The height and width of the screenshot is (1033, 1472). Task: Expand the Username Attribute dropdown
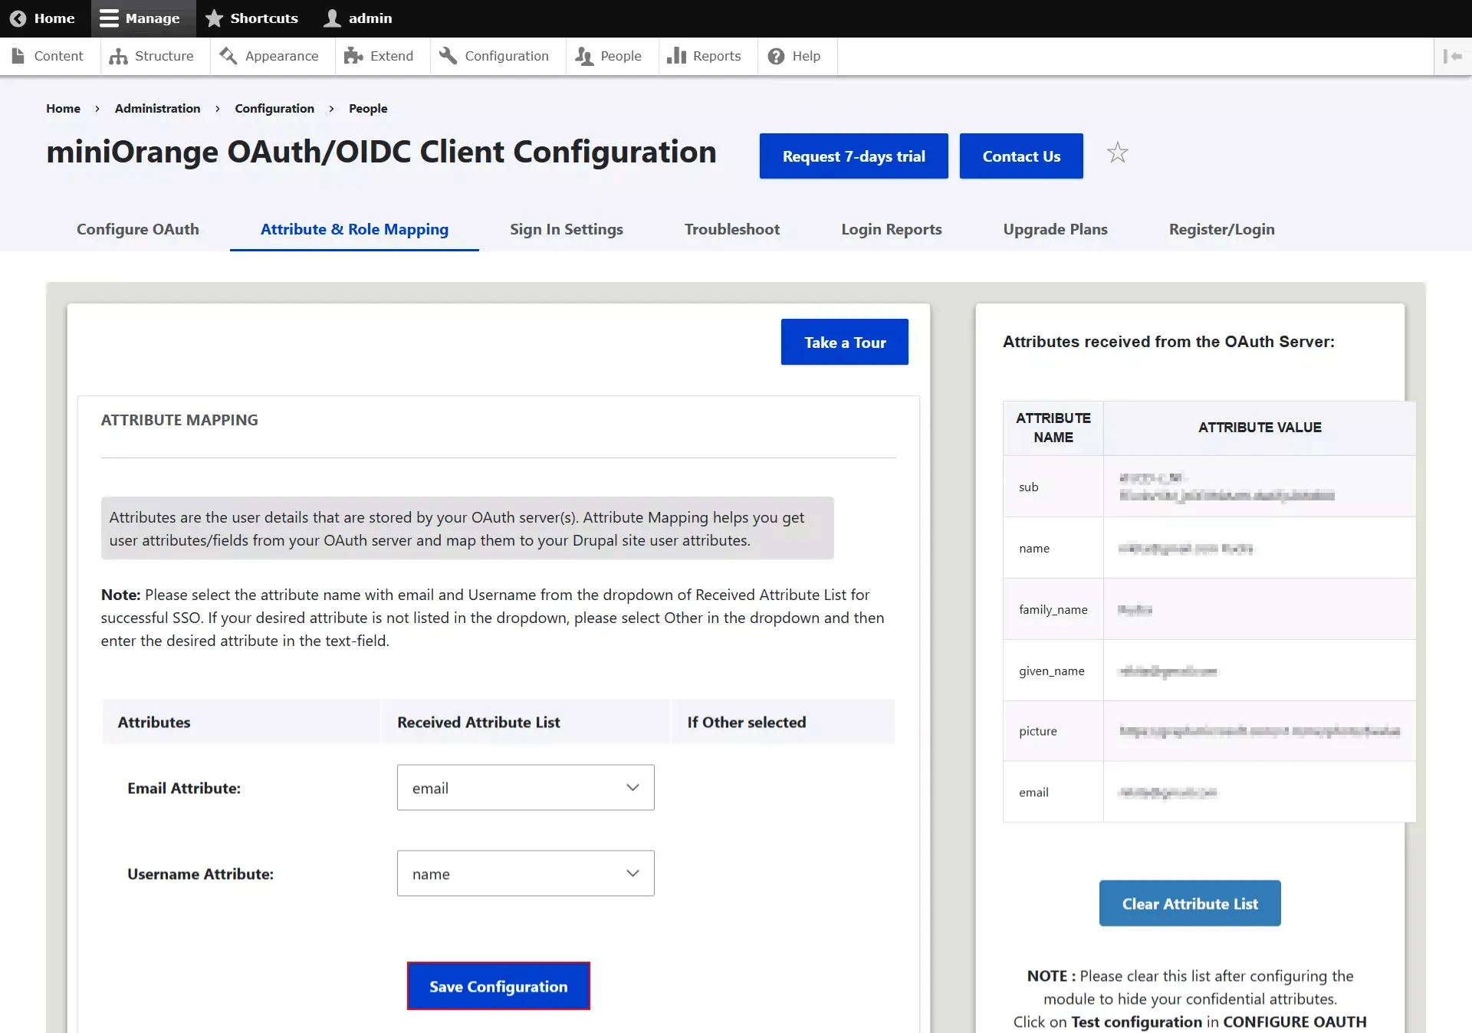[526, 873]
